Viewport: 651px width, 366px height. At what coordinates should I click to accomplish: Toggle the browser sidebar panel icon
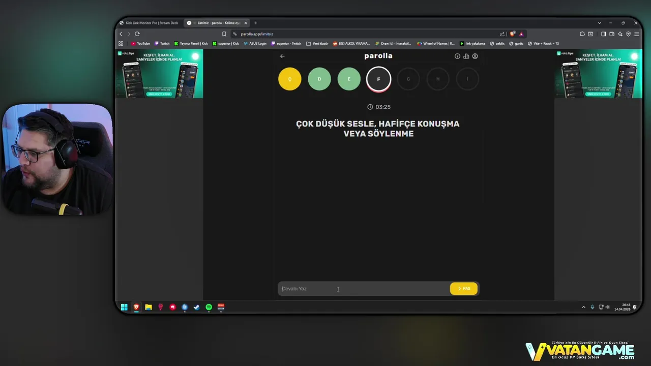(x=604, y=34)
